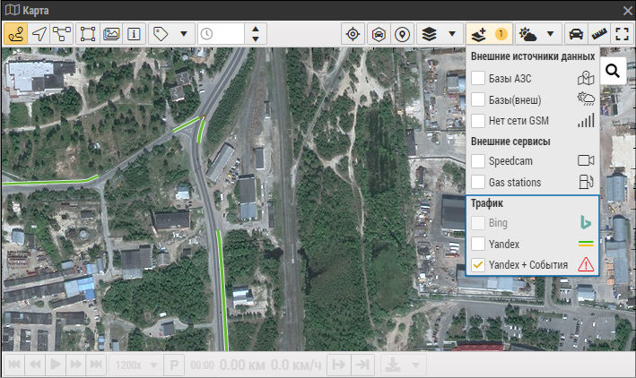Click the location pin marker icon

(x=402, y=34)
